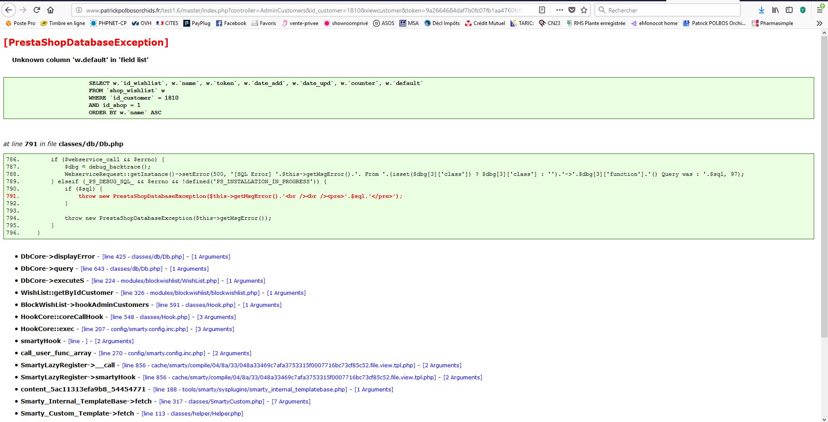The image size is (828, 422).
Task: Open the Firefox hamburger menu
Action: pos(820,10)
